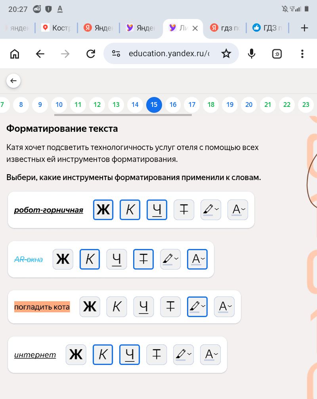
Task: Click the education.yandex.ru address field
Action: [x=169, y=53]
